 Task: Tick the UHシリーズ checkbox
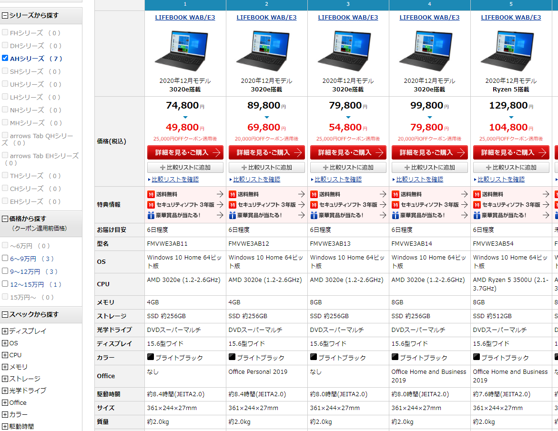click(5, 83)
